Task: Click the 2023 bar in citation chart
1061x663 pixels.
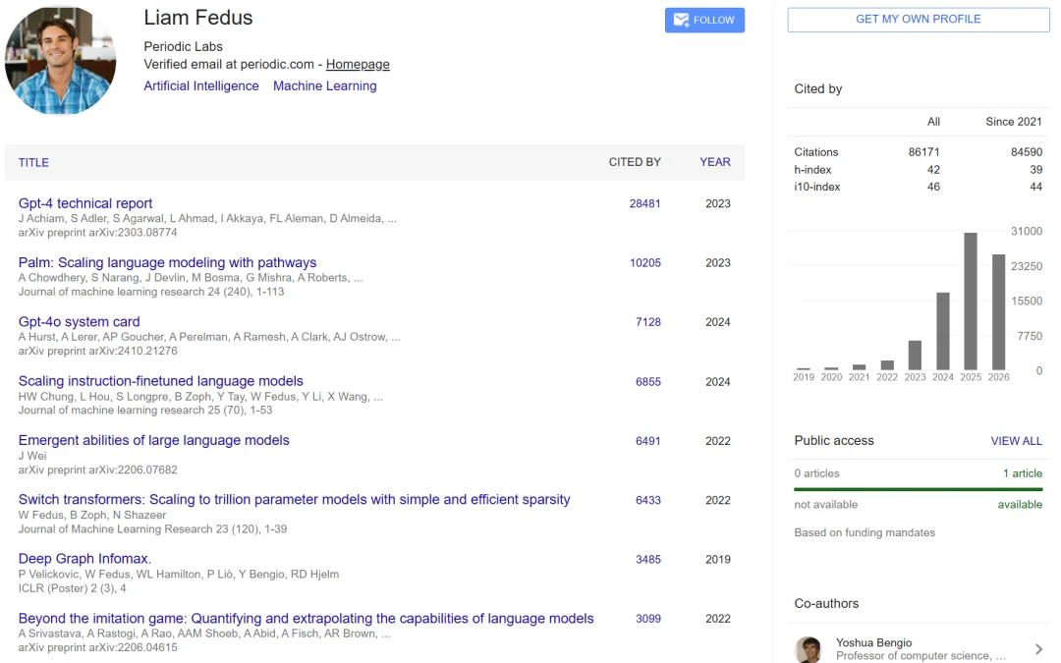Action: click(915, 356)
